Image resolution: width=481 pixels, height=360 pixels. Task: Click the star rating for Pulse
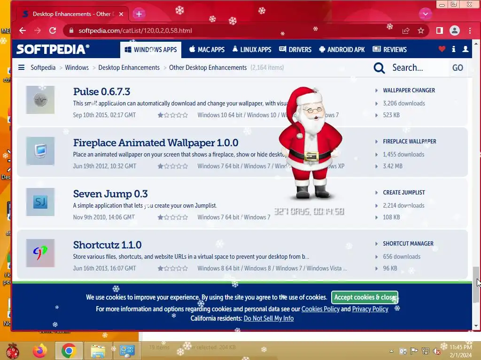click(x=173, y=115)
